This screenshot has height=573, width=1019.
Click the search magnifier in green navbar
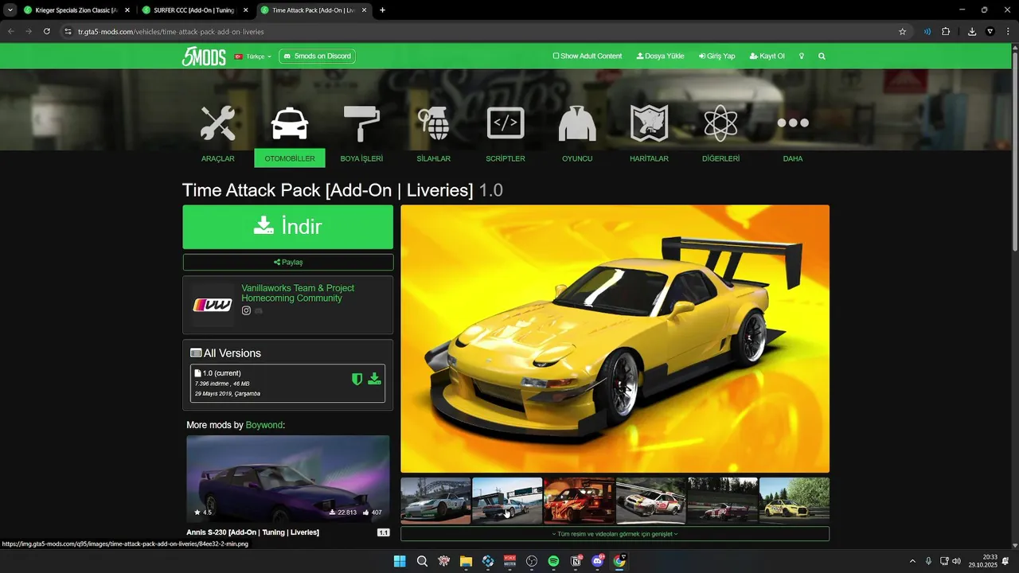click(822, 57)
